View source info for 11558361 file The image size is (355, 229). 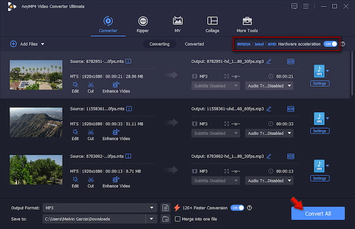click(129, 109)
